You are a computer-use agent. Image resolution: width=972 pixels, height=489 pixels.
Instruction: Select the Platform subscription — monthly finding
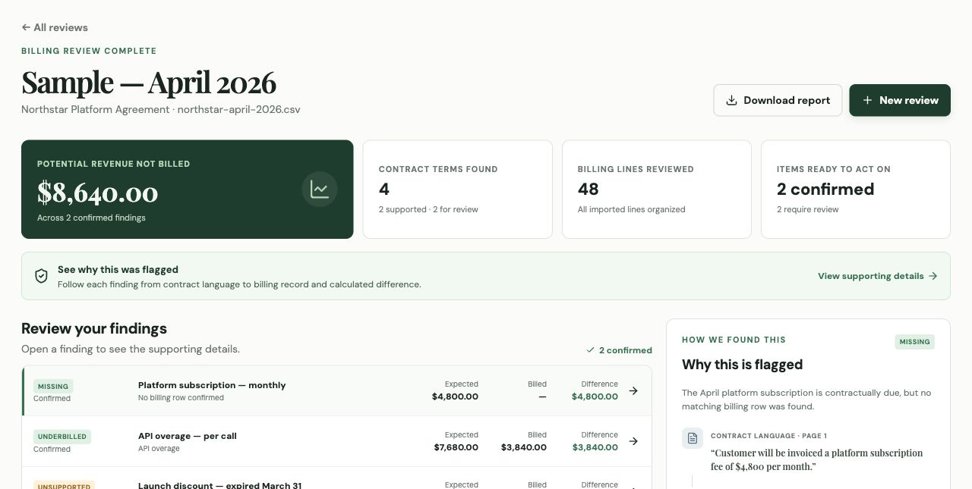pyautogui.click(x=337, y=391)
